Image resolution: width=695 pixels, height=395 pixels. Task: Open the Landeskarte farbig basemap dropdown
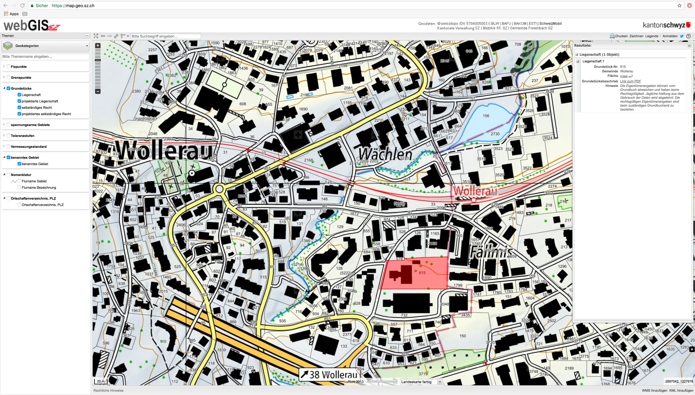point(421,382)
